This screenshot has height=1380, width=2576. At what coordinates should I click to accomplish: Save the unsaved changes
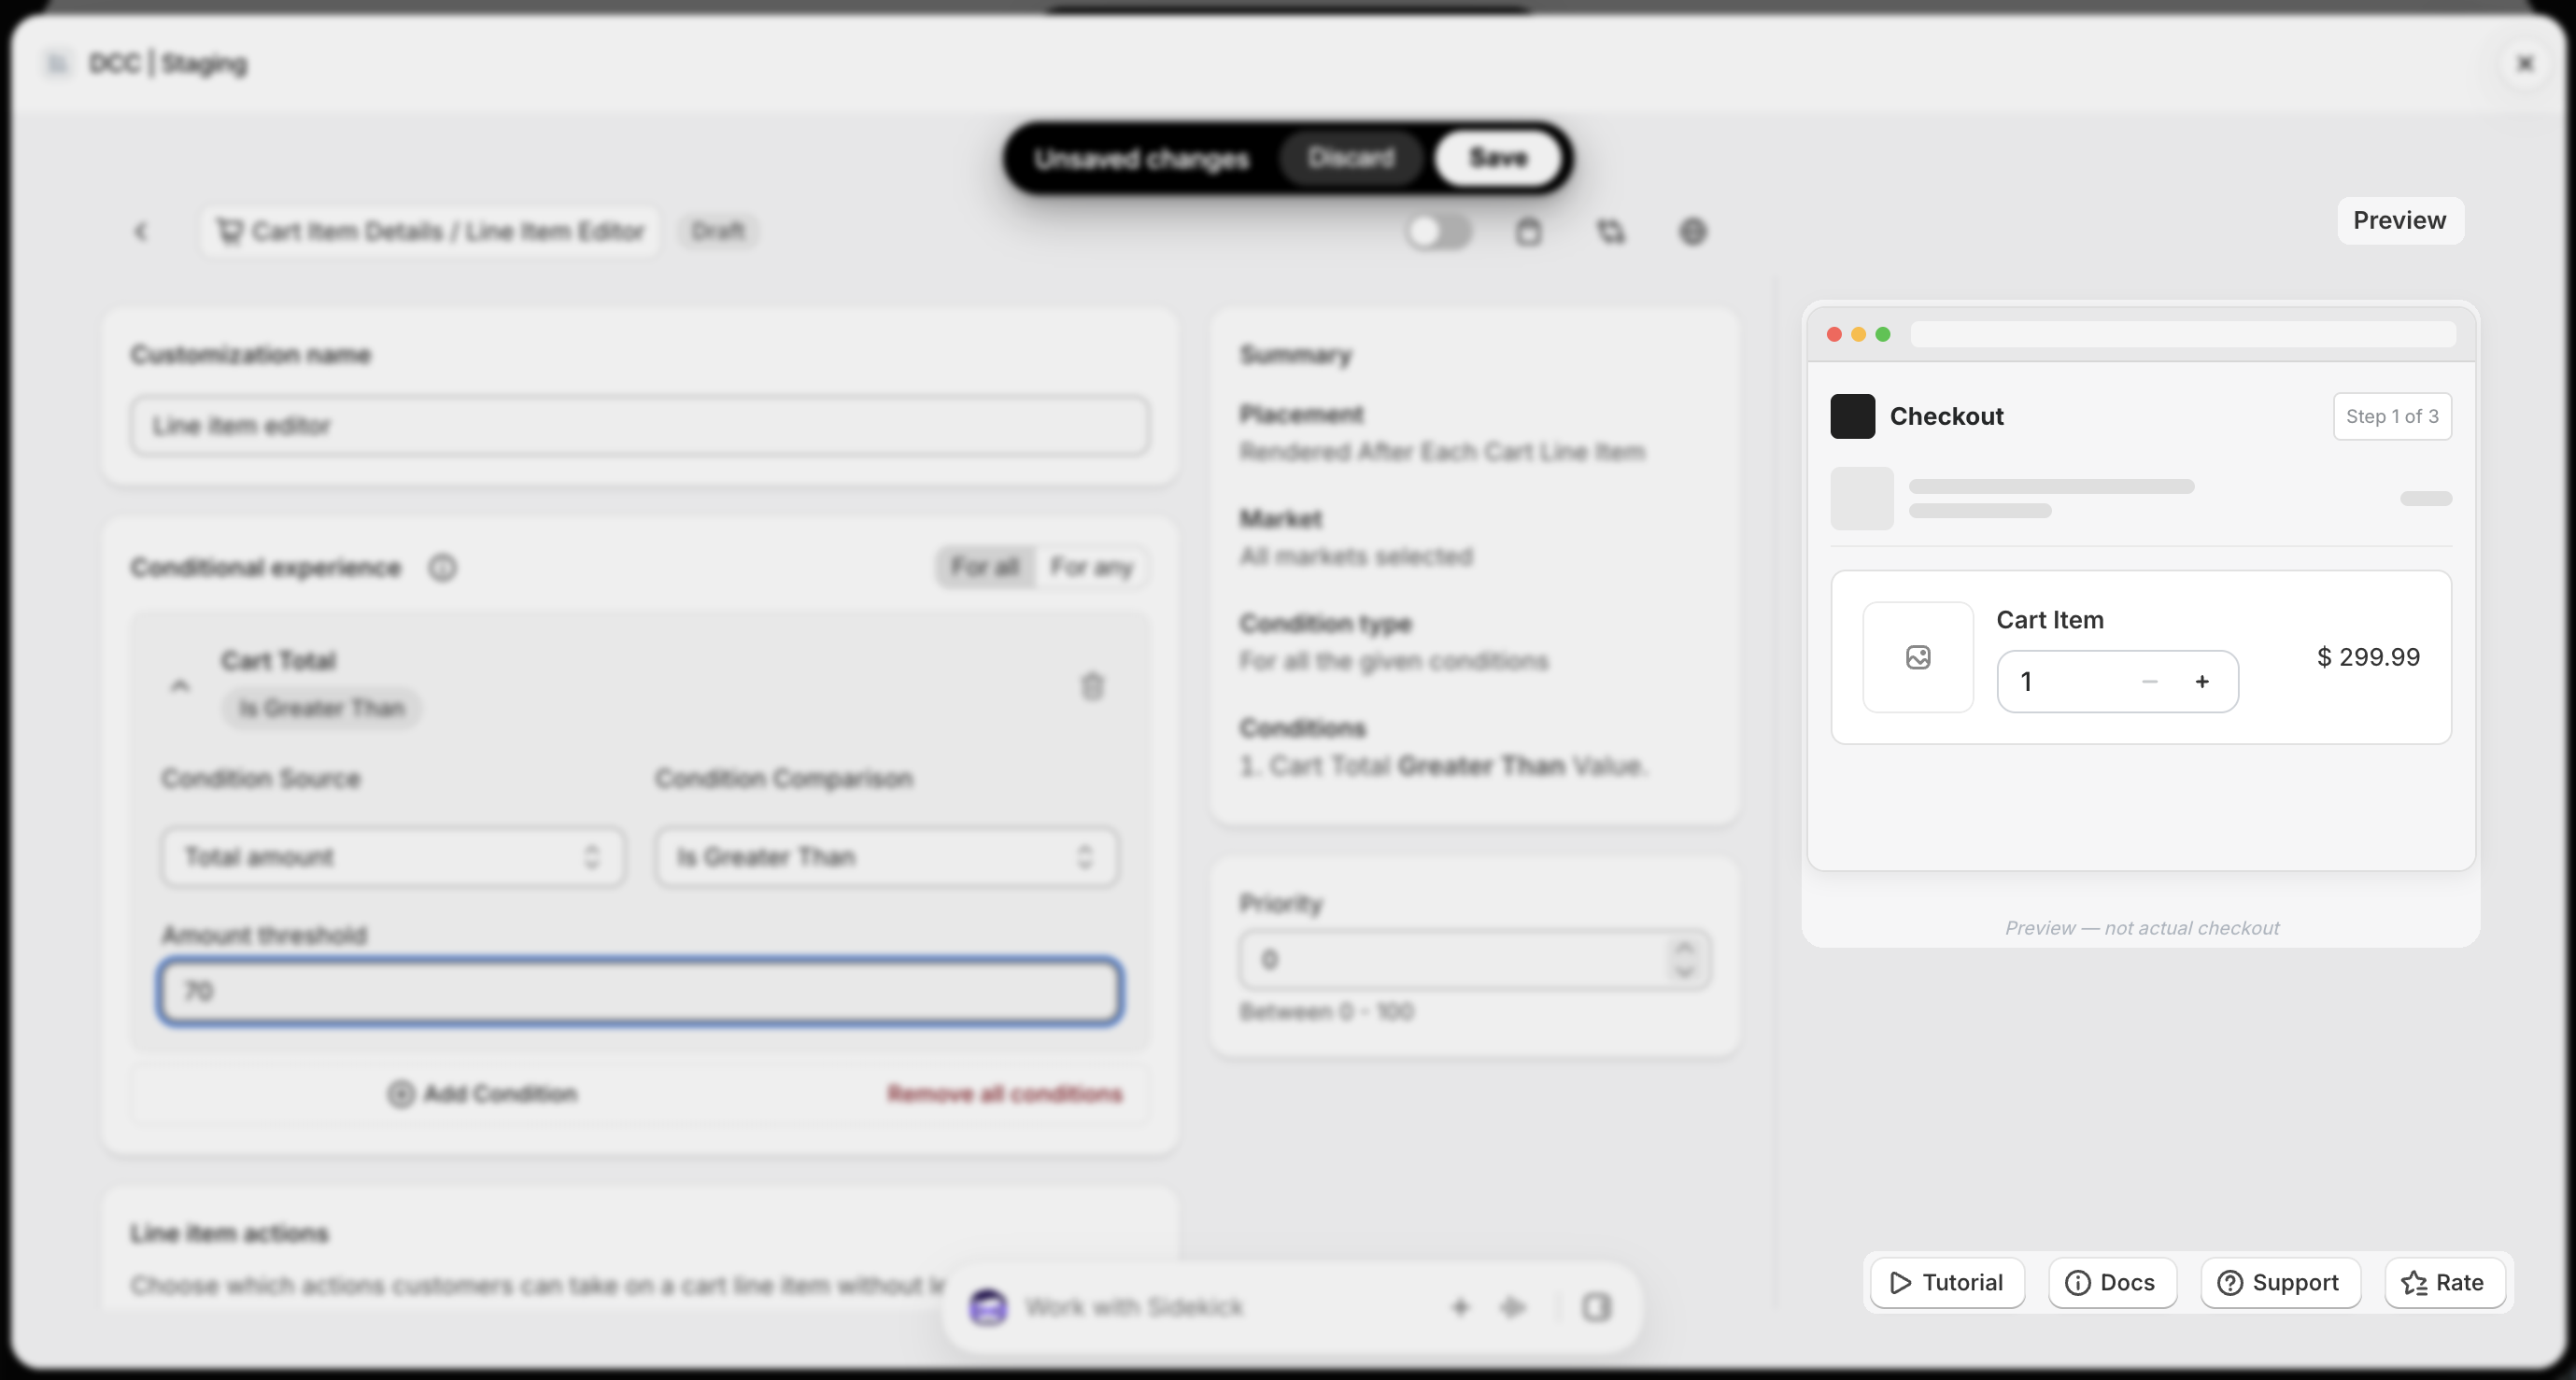pyautogui.click(x=1498, y=158)
